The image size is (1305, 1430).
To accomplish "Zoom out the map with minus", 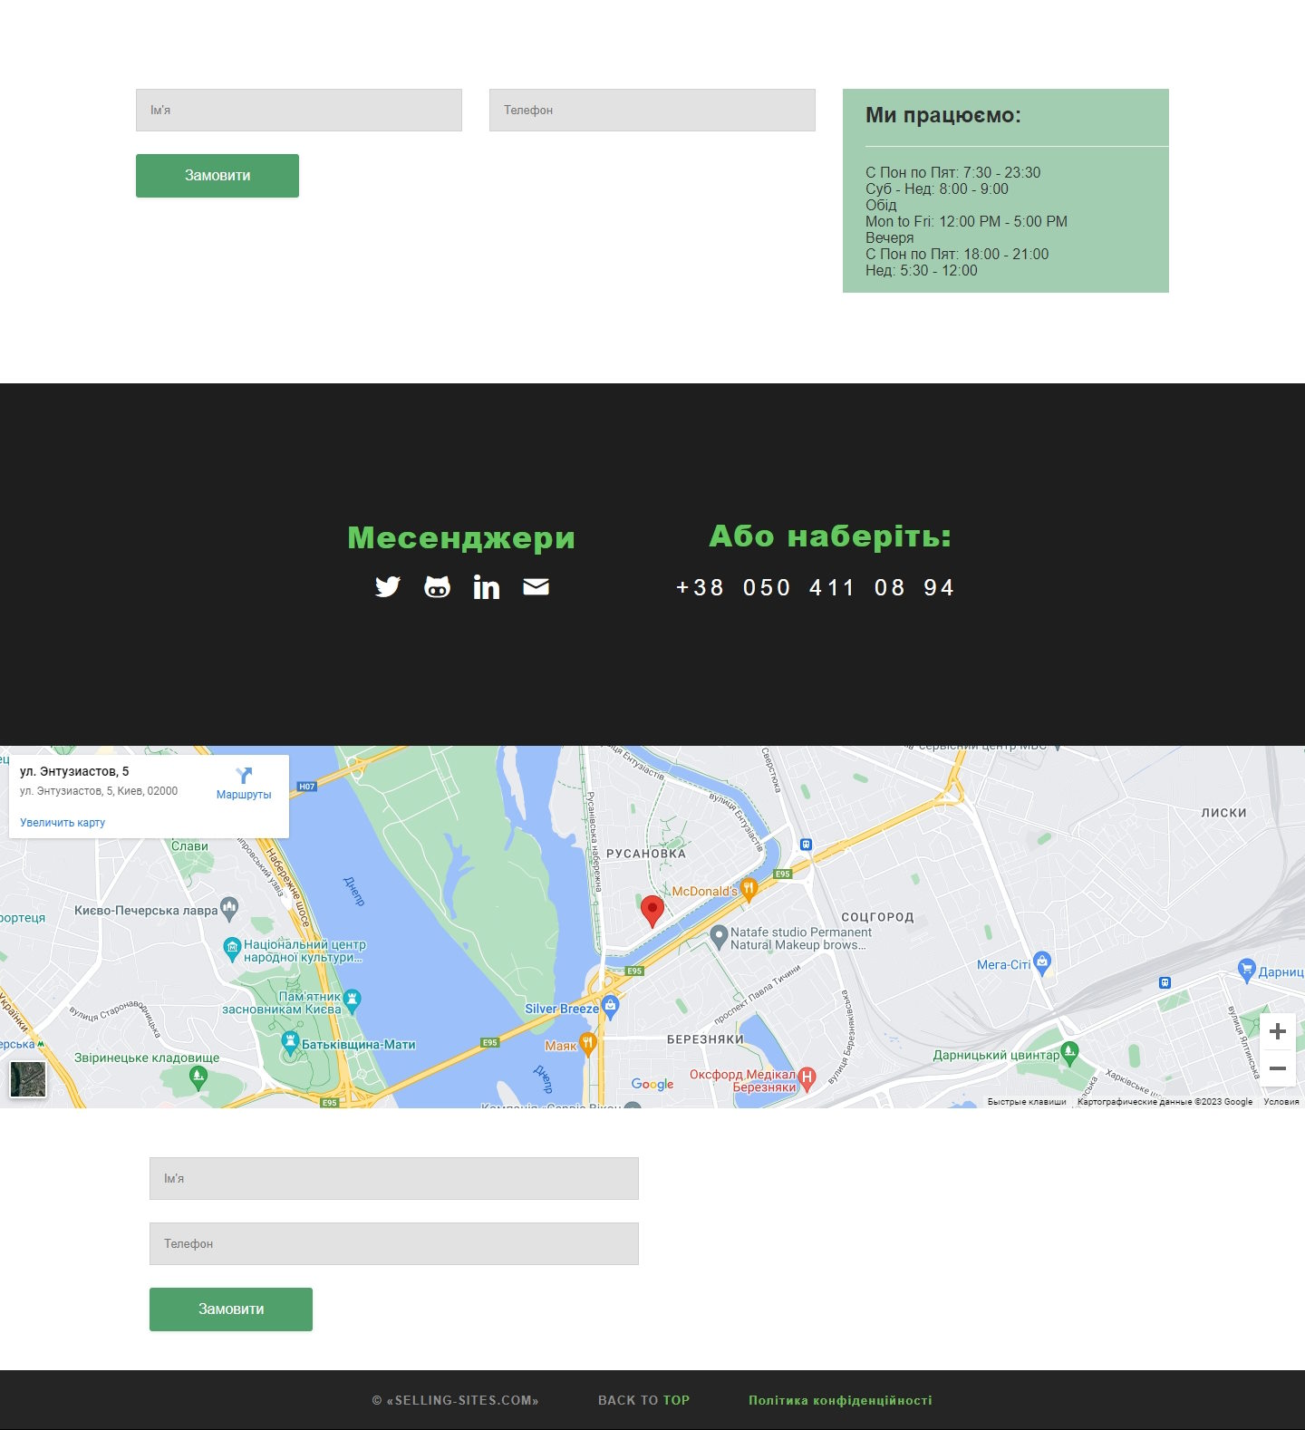I will pyautogui.click(x=1278, y=1068).
